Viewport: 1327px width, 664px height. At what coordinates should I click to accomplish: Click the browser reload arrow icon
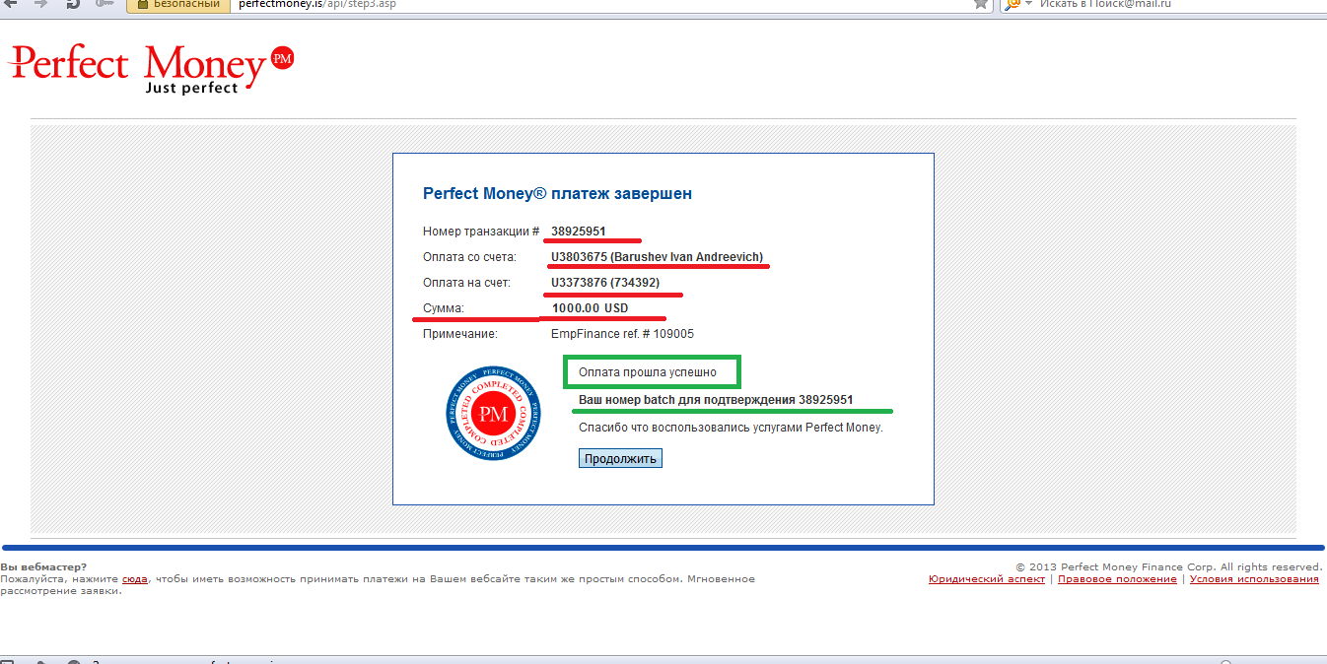click(x=73, y=4)
